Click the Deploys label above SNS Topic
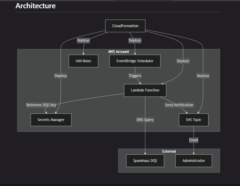This screenshot has height=186, width=240. (x=203, y=76)
